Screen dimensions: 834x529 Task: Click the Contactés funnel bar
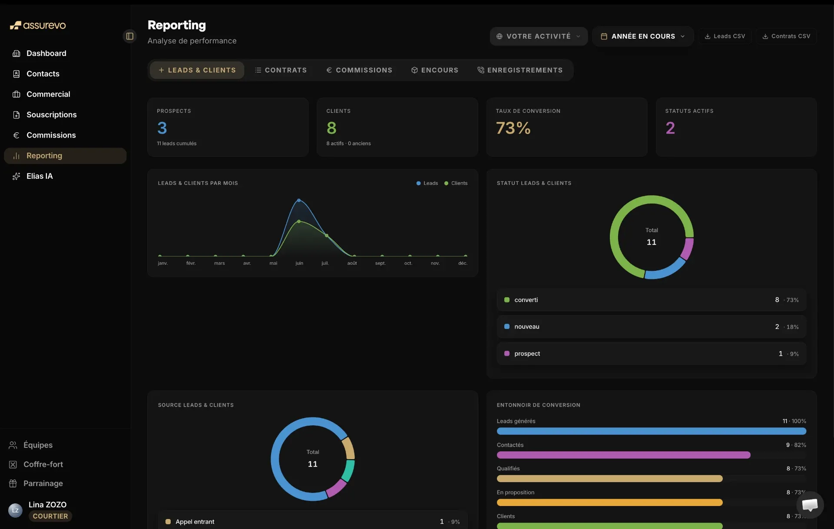click(624, 455)
